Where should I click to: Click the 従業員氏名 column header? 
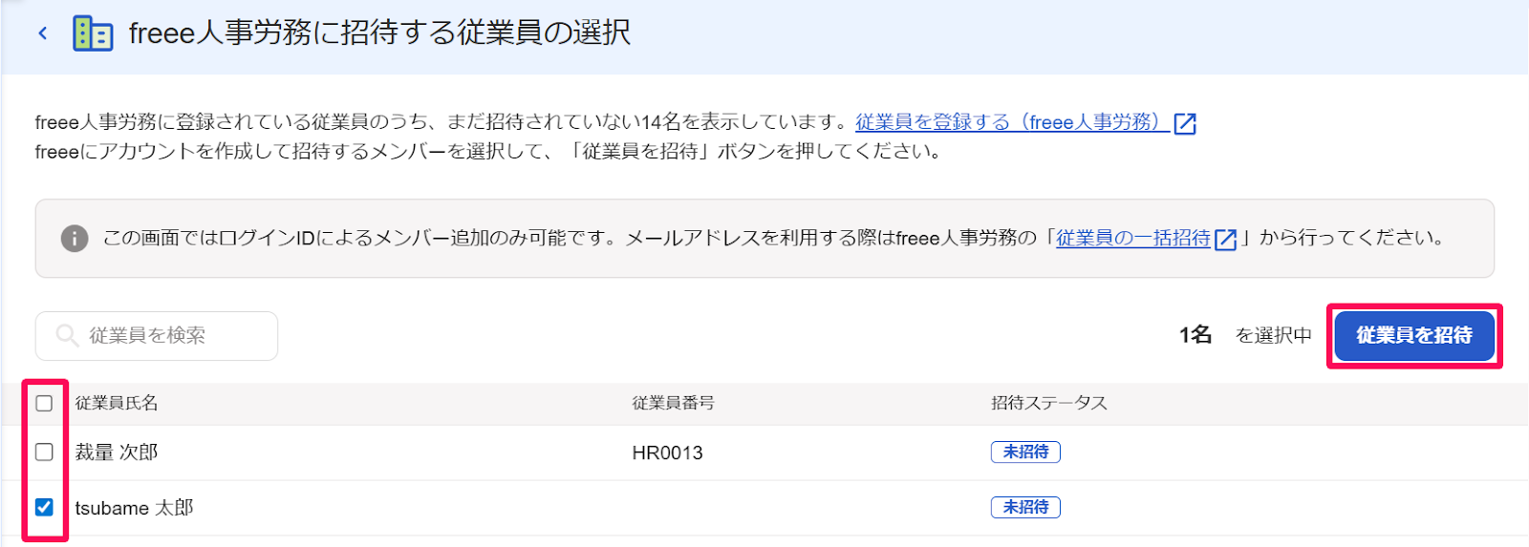coord(117,403)
